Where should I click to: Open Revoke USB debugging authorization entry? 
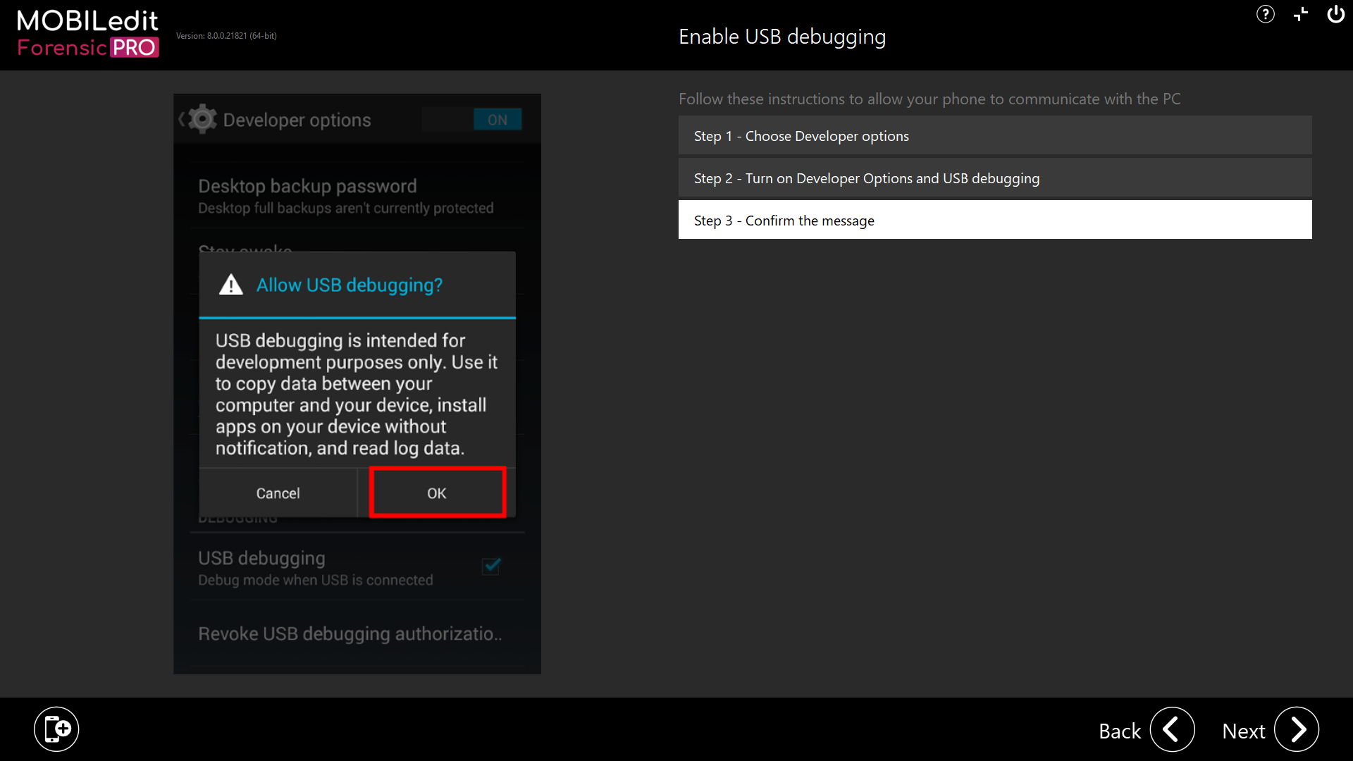click(350, 633)
